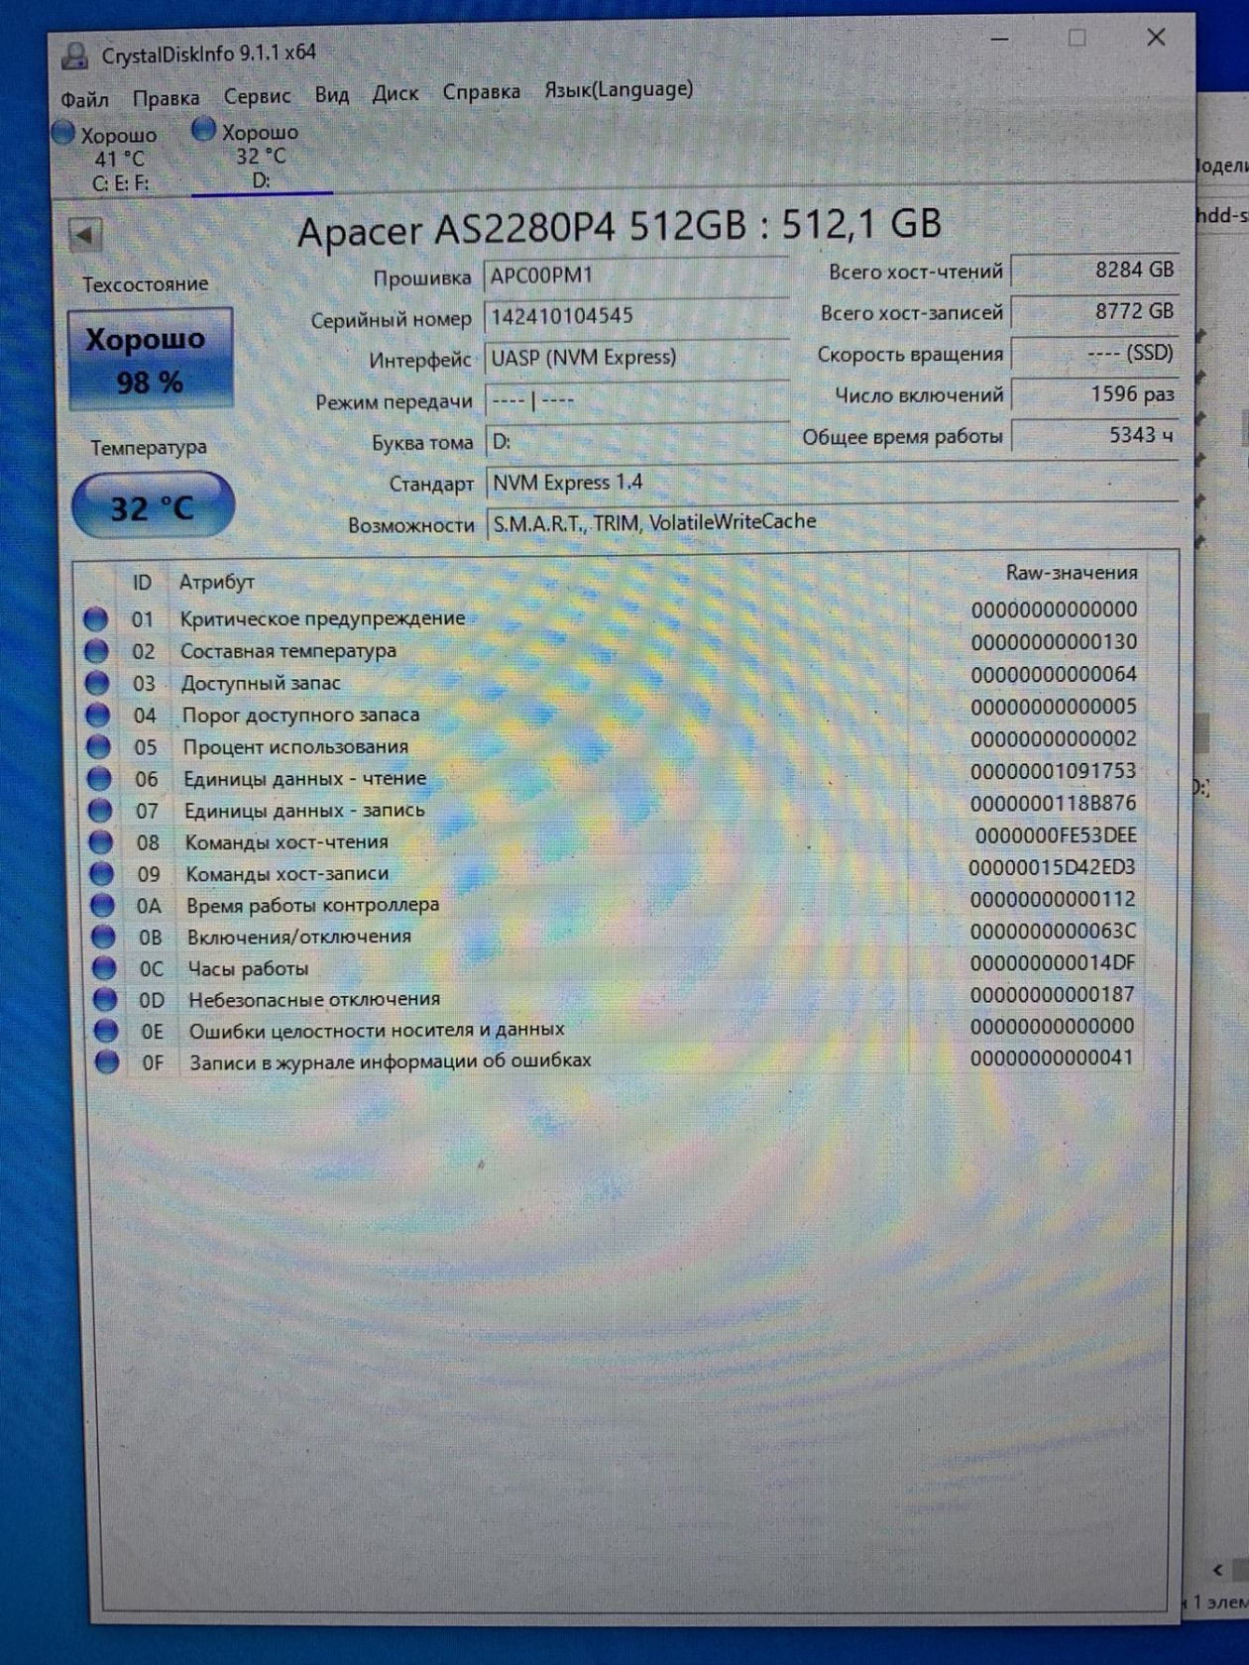Click status dot for Доступный запас
Image resolution: width=1249 pixels, height=1665 pixels.
click(x=97, y=683)
